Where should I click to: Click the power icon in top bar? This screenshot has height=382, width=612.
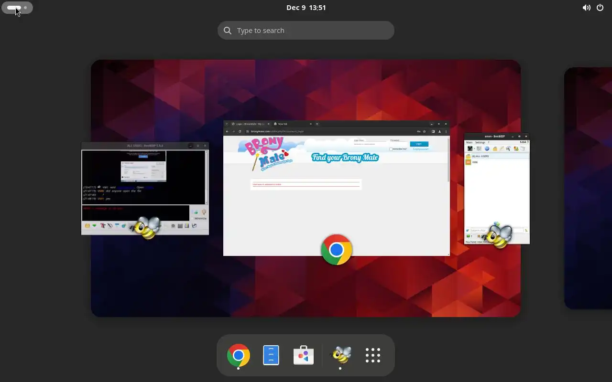pyautogui.click(x=600, y=8)
